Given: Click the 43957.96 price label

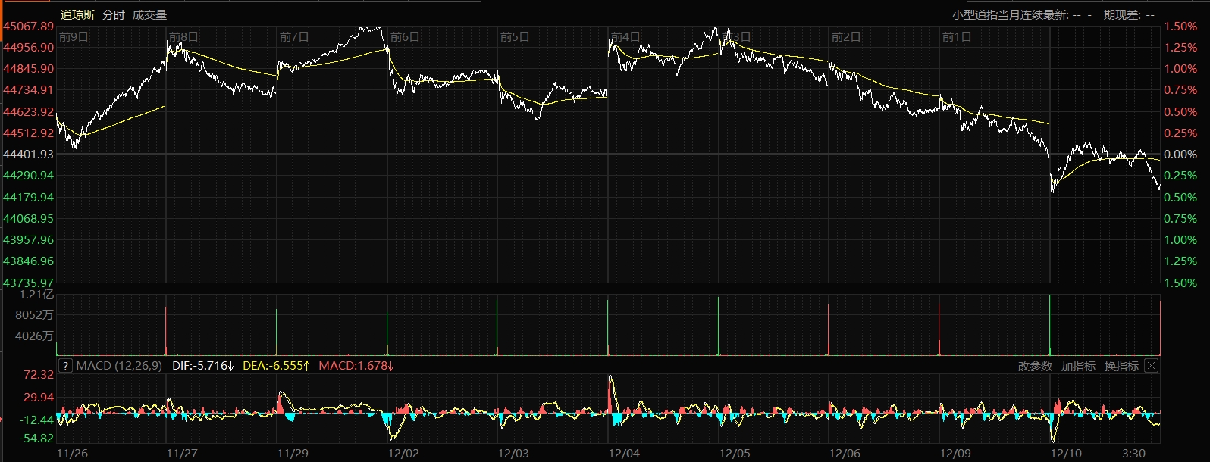Looking at the screenshot, I should [x=28, y=239].
